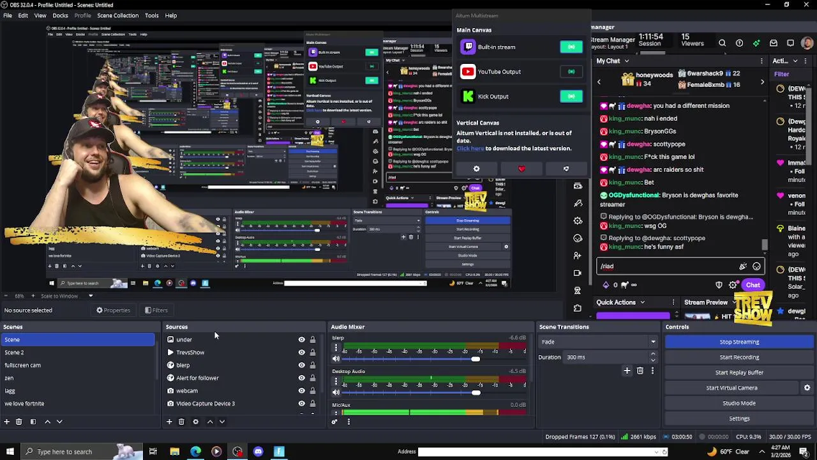Click the red heart icon in Aitum Multistream
The height and width of the screenshot is (460, 817).
tap(521, 169)
